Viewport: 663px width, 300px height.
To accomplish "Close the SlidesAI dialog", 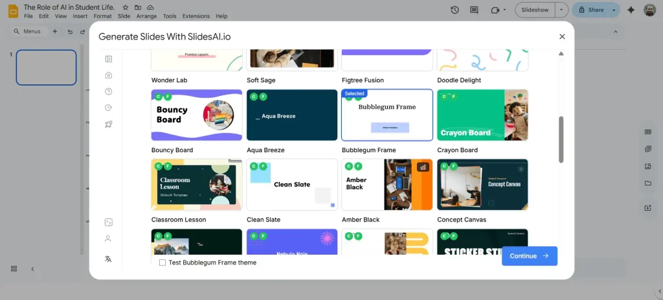I will click(x=562, y=36).
